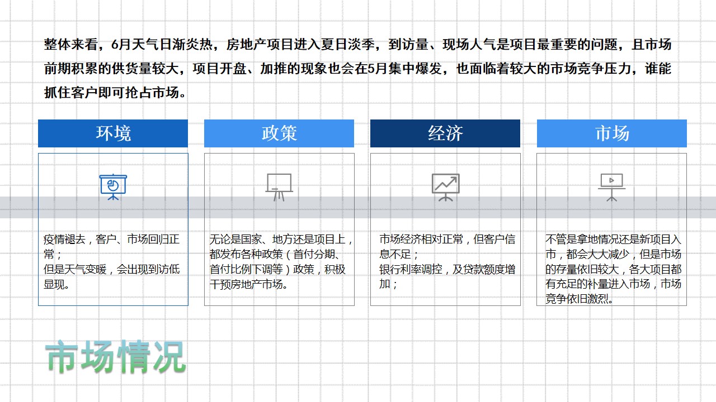Select the 经济 header block

click(x=445, y=133)
